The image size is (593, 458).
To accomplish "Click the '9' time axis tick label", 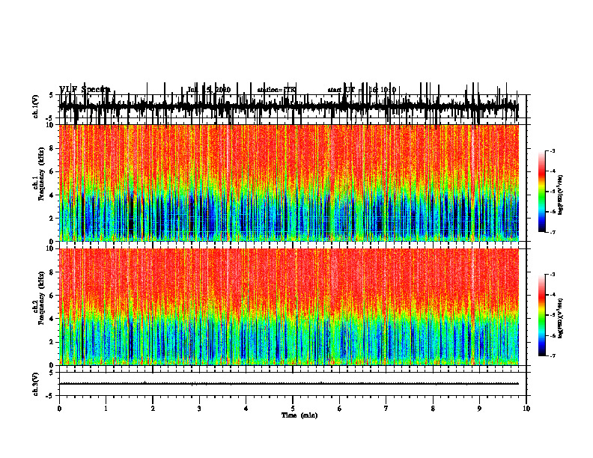I will click(479, 409).
